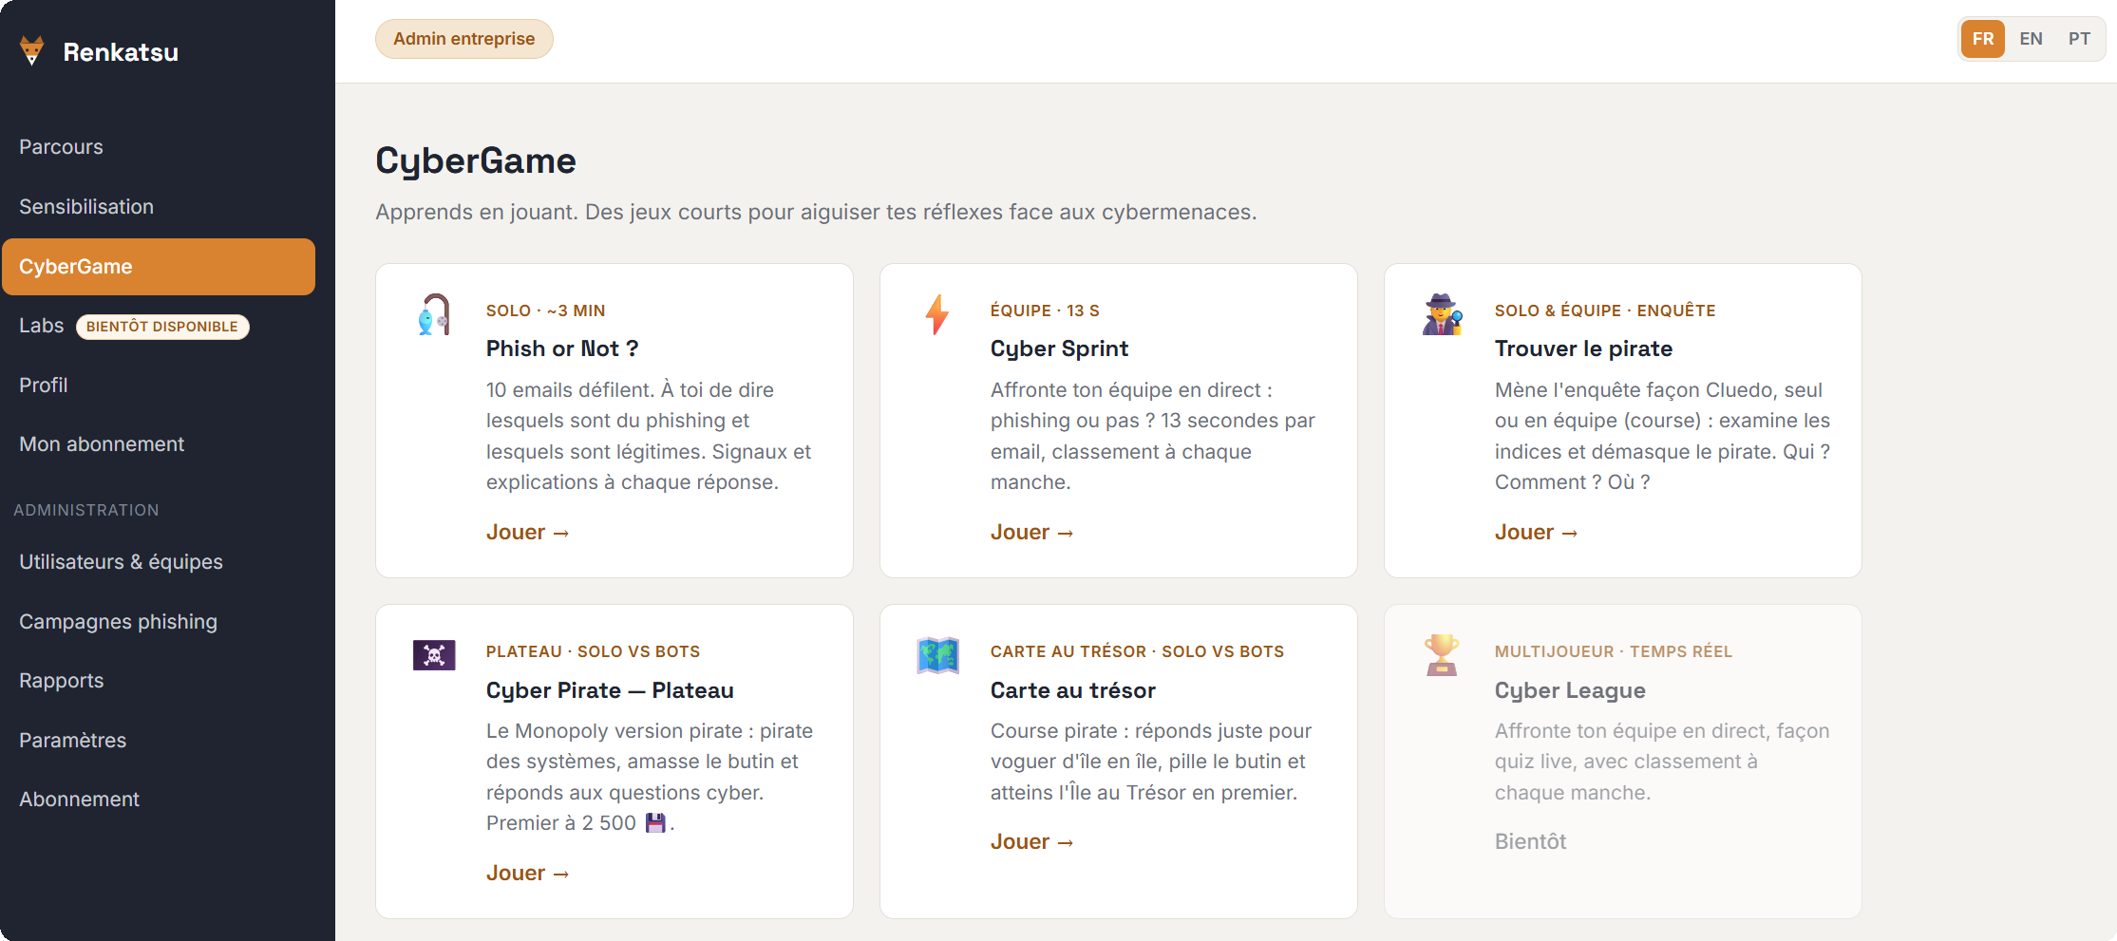Click the Cyber League card title
Viewport: 2117px width, 941px height.
click(1570, 690)
